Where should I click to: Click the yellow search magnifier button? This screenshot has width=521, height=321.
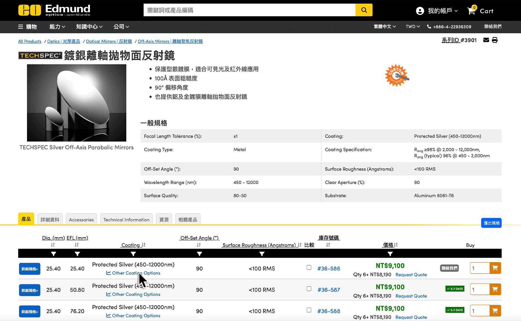(364, 10)
